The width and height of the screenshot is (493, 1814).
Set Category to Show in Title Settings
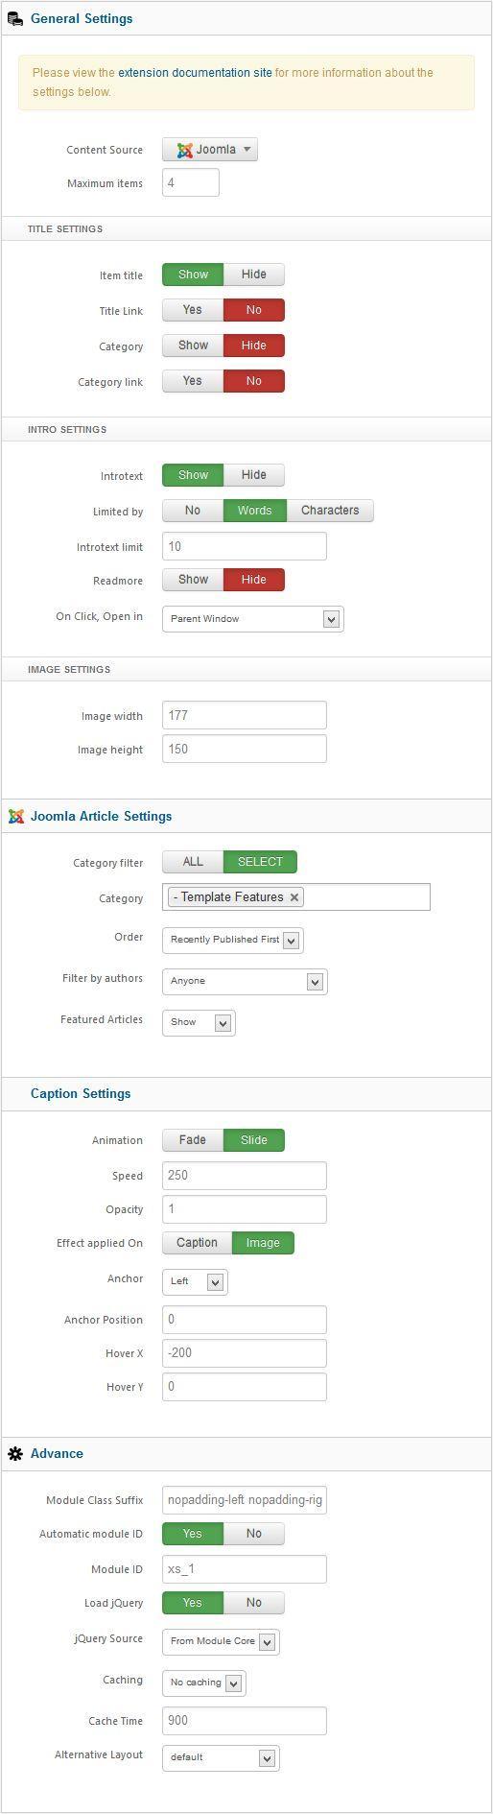pyautogui.click(x=193, y=346)
